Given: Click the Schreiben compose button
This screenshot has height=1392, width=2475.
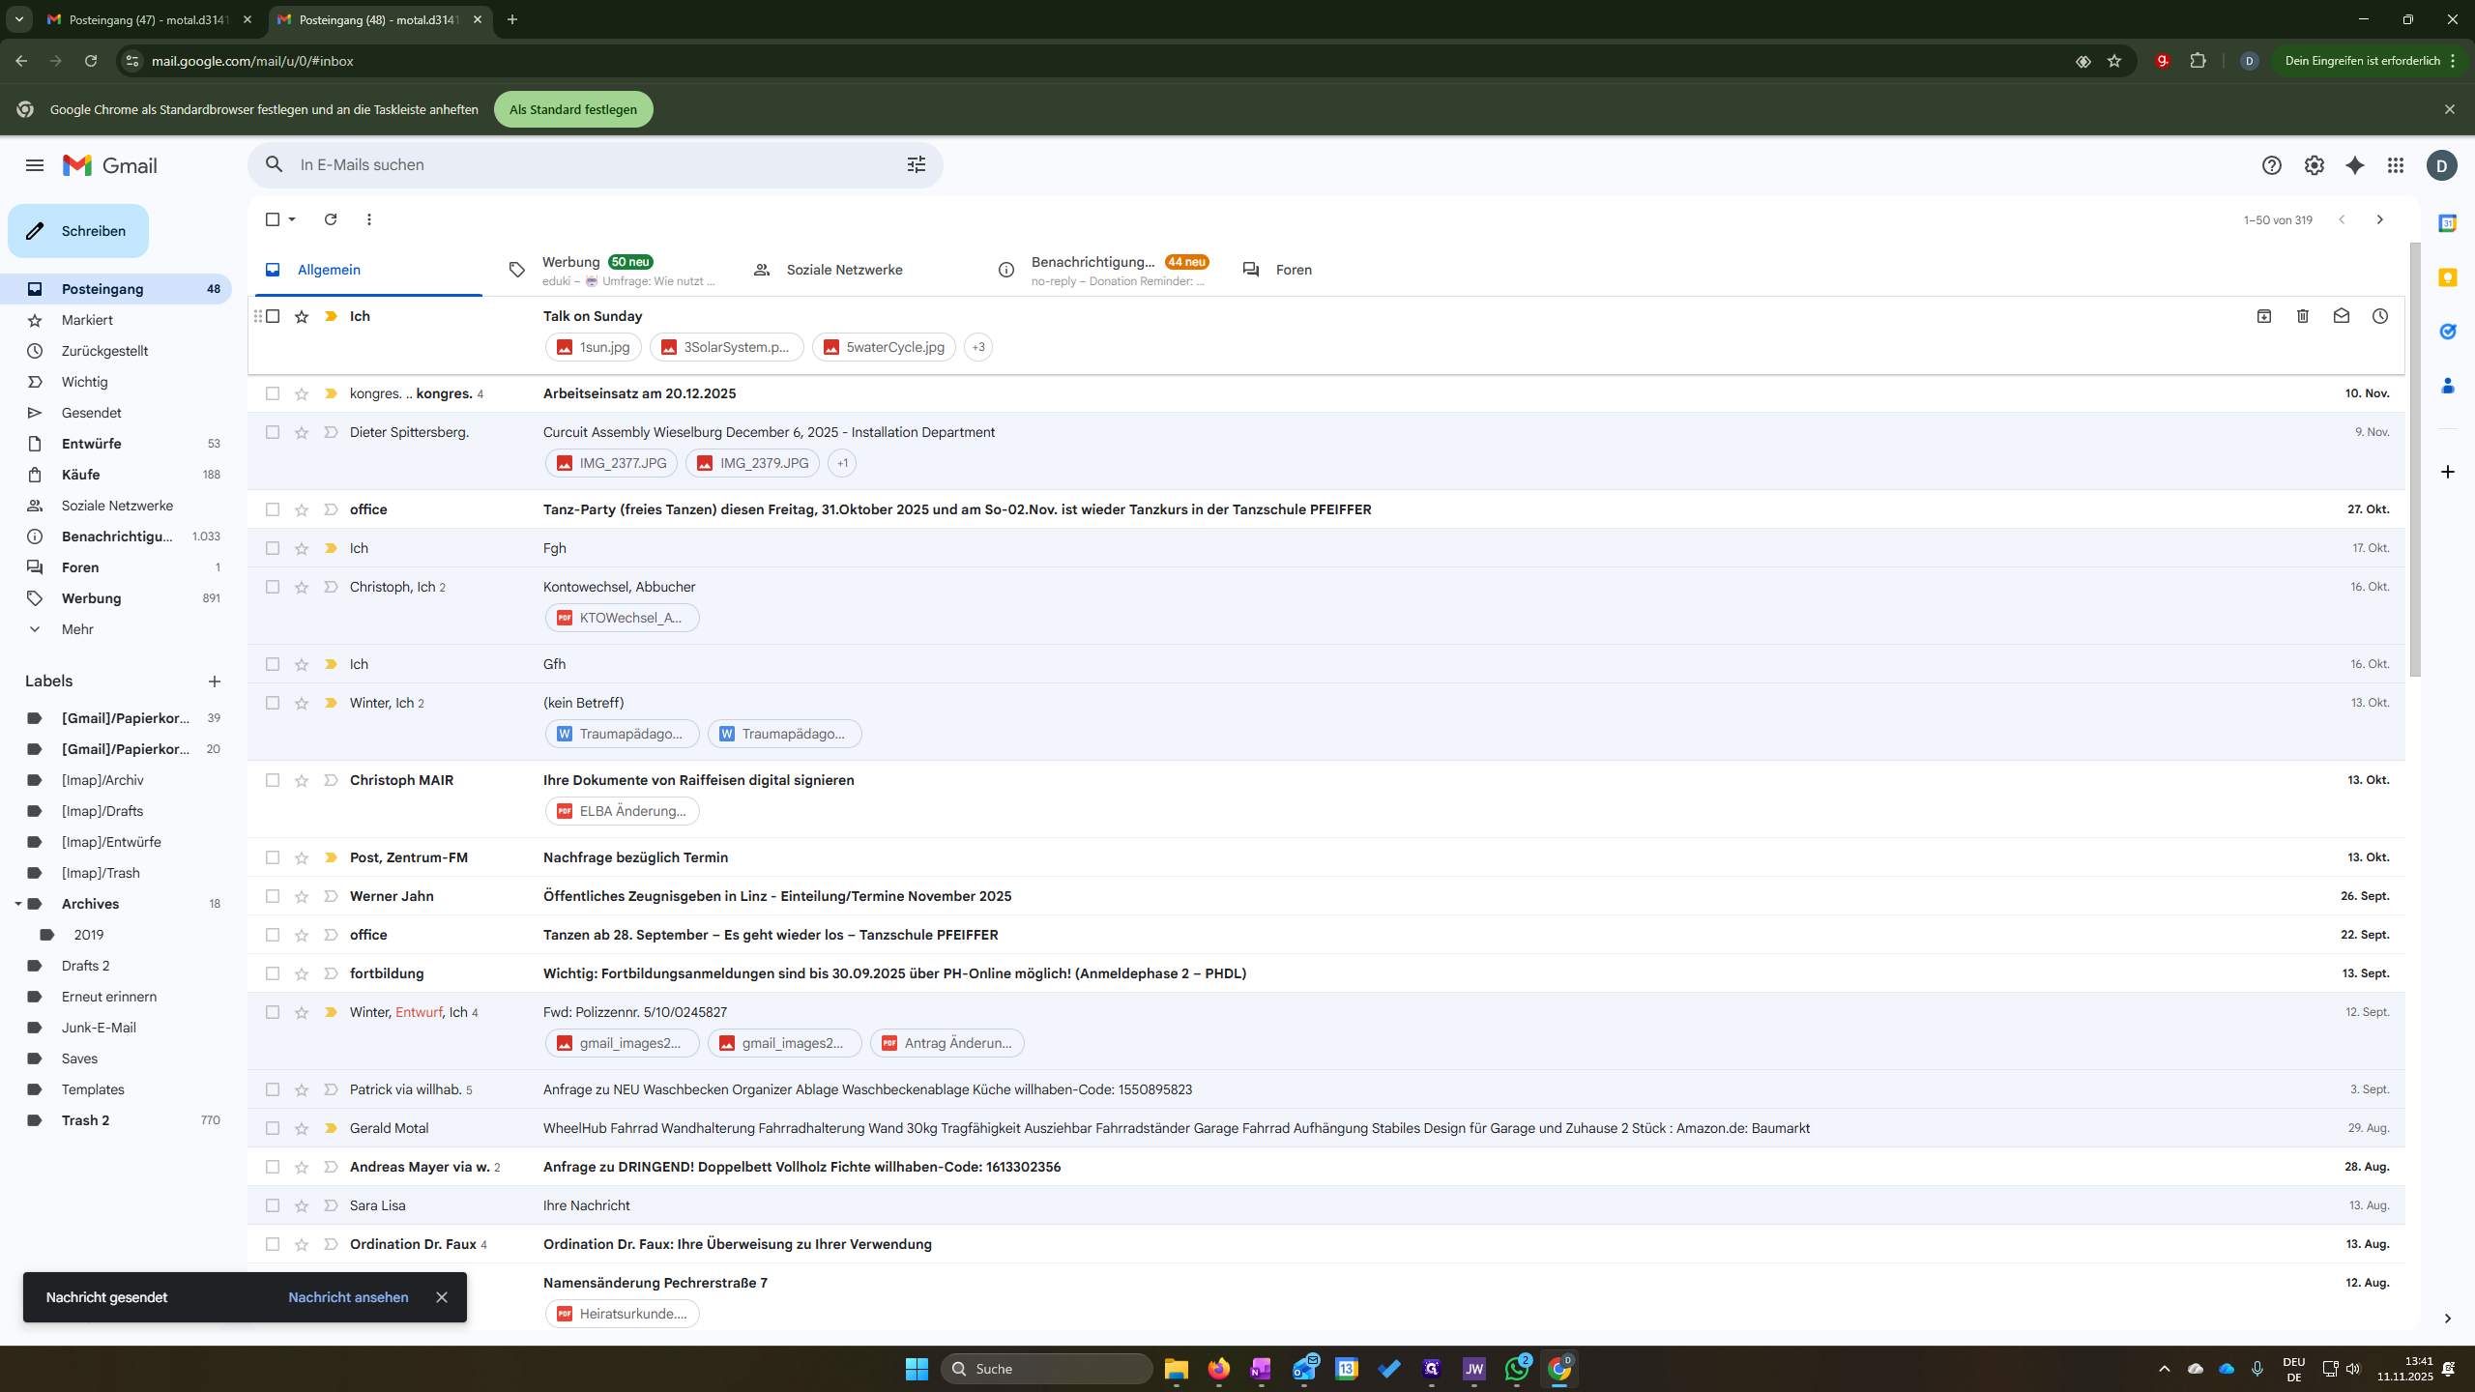Looking at the screenshot, I should 78,231.
